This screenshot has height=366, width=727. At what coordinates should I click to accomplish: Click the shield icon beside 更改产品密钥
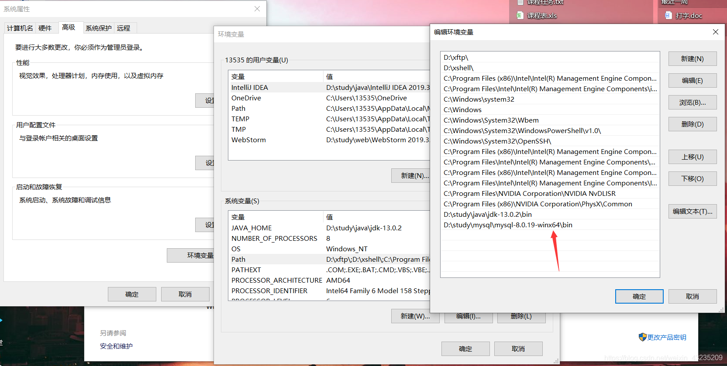tap(642, 337)
